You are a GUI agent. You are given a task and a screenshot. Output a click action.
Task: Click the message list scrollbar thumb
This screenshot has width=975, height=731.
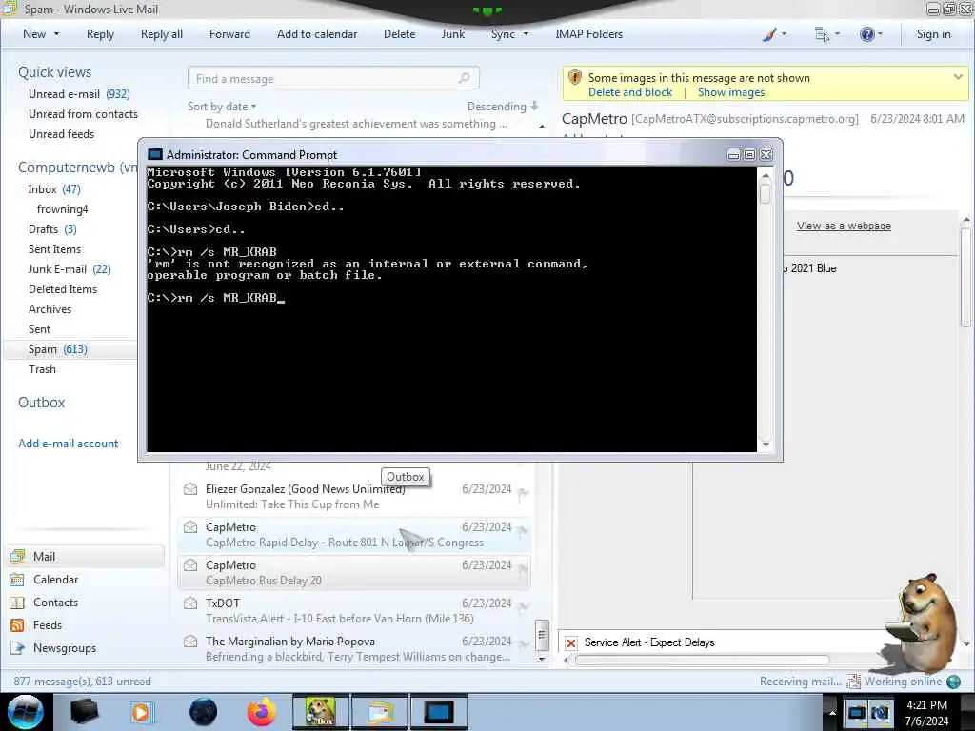542,635
